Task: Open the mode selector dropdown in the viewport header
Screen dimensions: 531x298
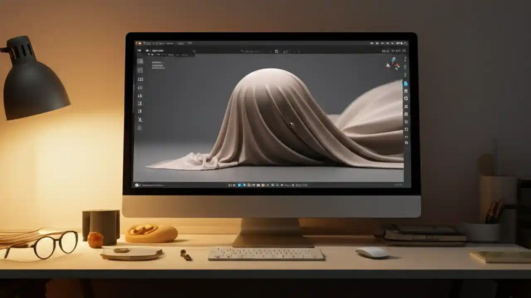Action: pyautogui.click(x=153, y=50)
